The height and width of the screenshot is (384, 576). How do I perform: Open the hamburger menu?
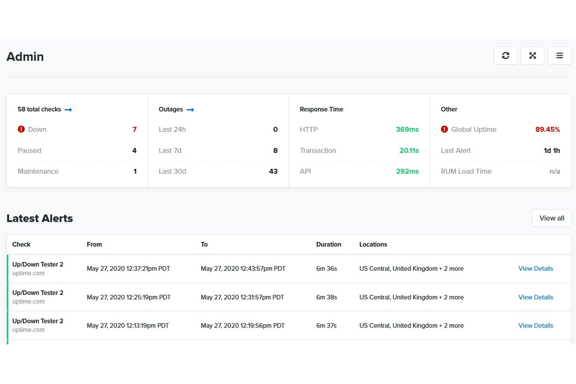(x=560, y=56)
